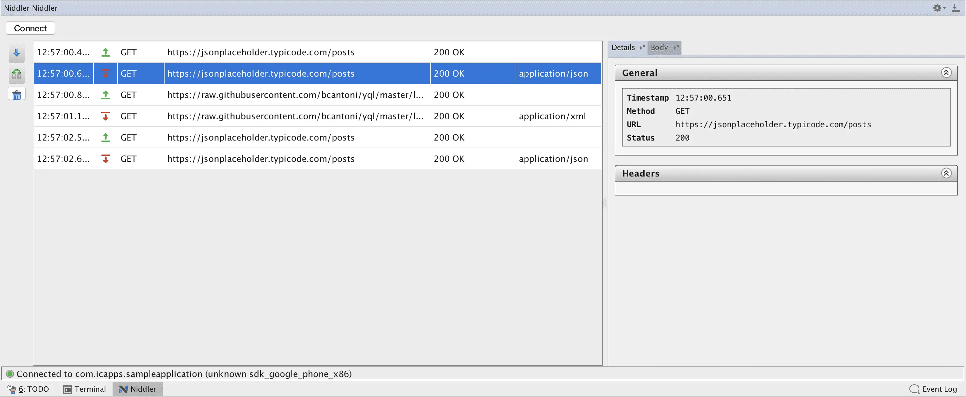Click green upload arrow of first request row
This screenshot has height=397, width=966.
106,52
